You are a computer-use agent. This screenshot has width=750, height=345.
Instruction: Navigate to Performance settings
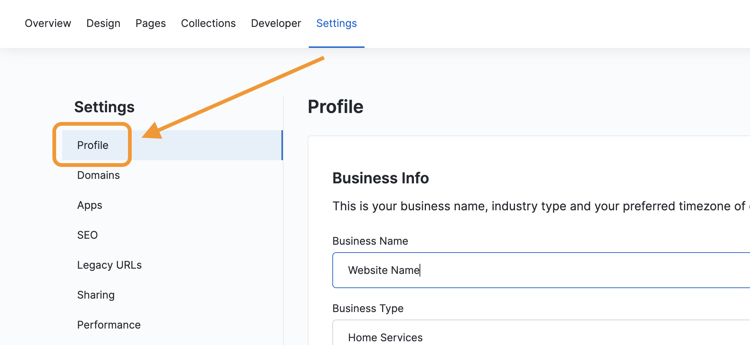point(109,325)
